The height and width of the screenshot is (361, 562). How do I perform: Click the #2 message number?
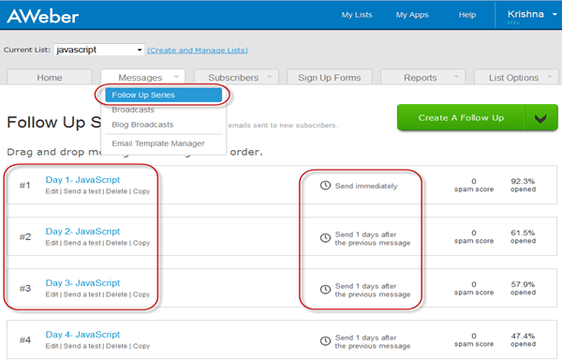click(x=25, y=237)
